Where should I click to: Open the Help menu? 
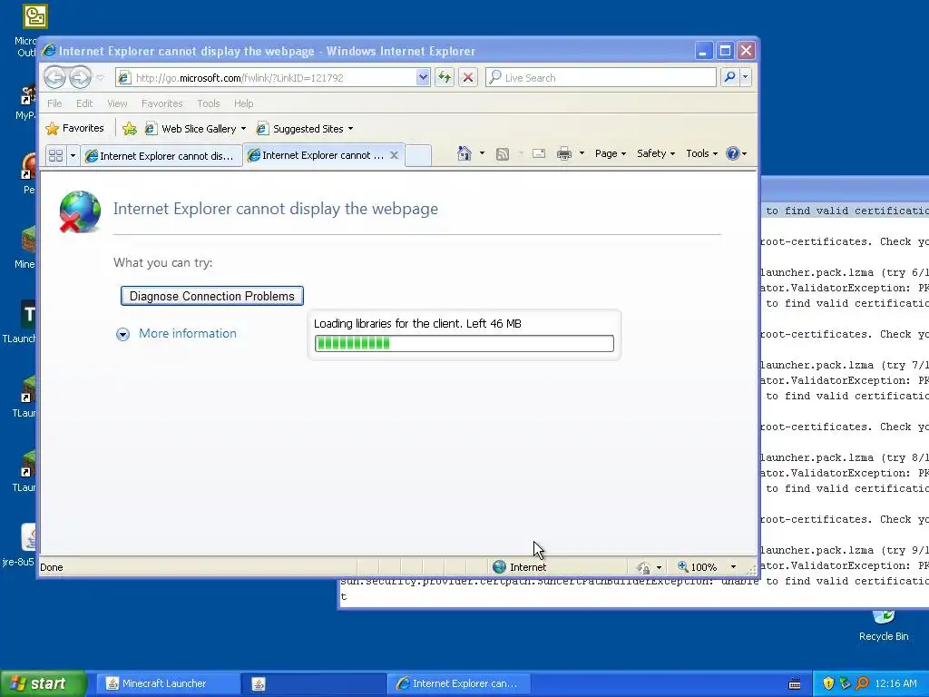[243, 103]
